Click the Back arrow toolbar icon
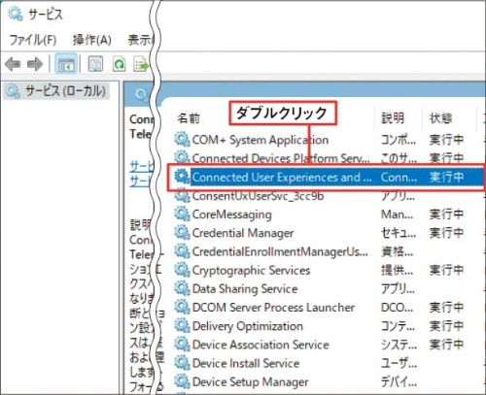486x395 pixels. (x=13, y=64)
